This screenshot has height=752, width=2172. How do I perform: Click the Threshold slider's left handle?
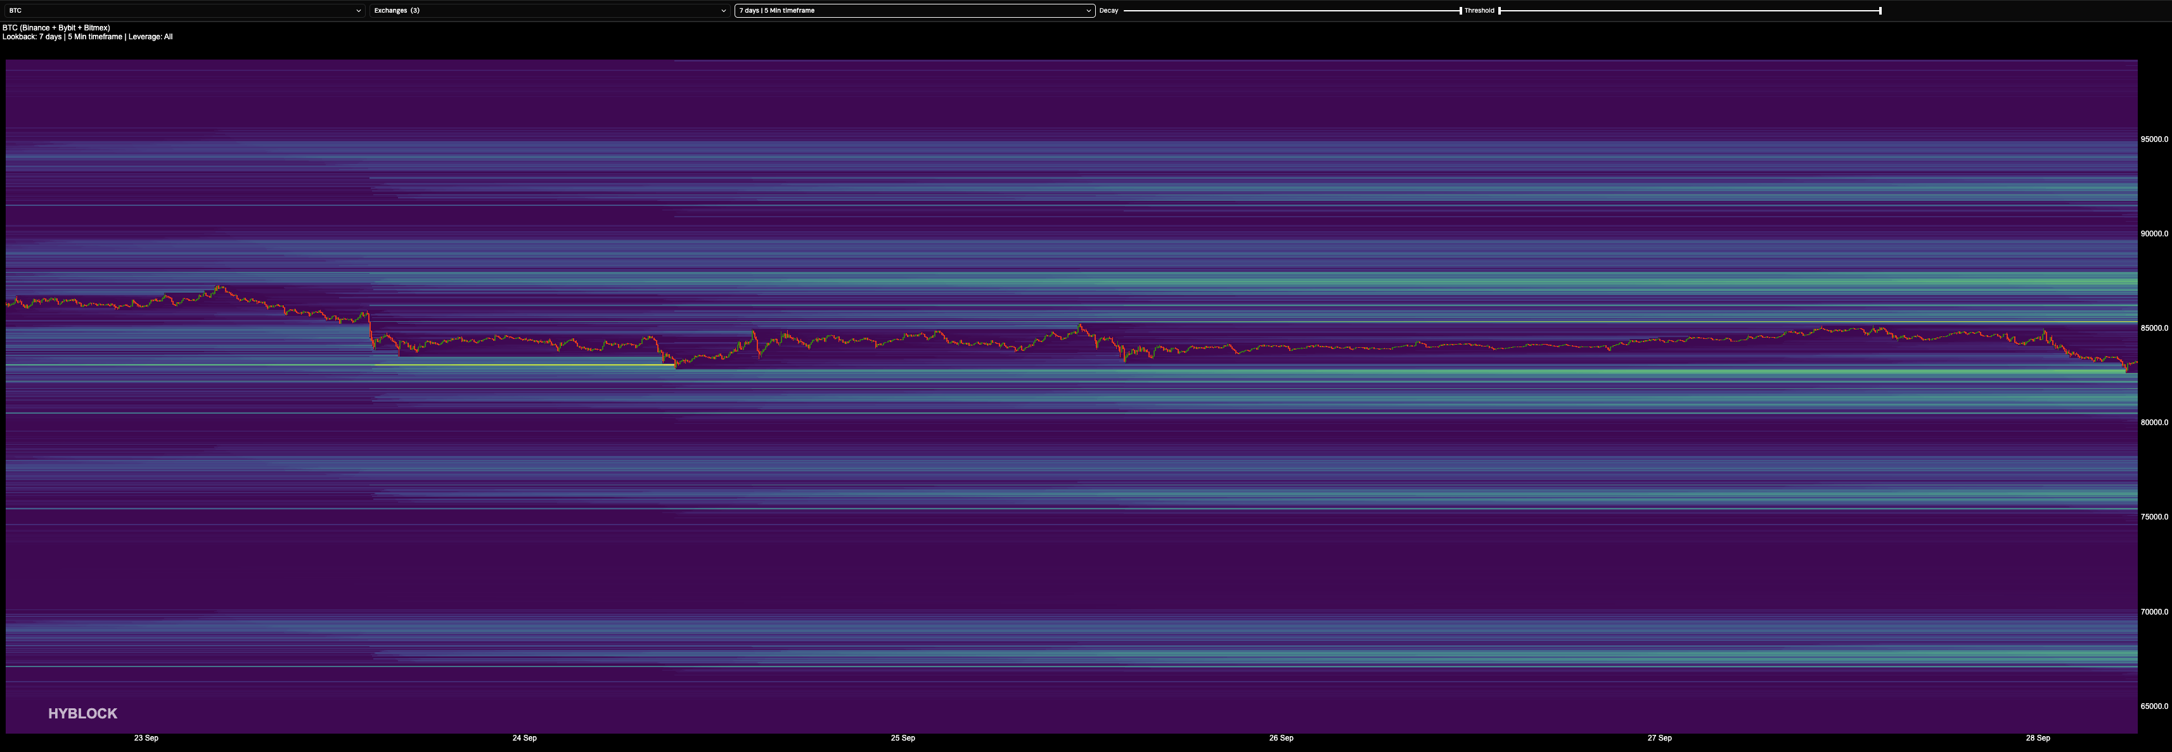click(1499, 11)
